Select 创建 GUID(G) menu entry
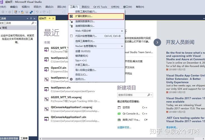205x140 pixels. (x=96, y=51)
